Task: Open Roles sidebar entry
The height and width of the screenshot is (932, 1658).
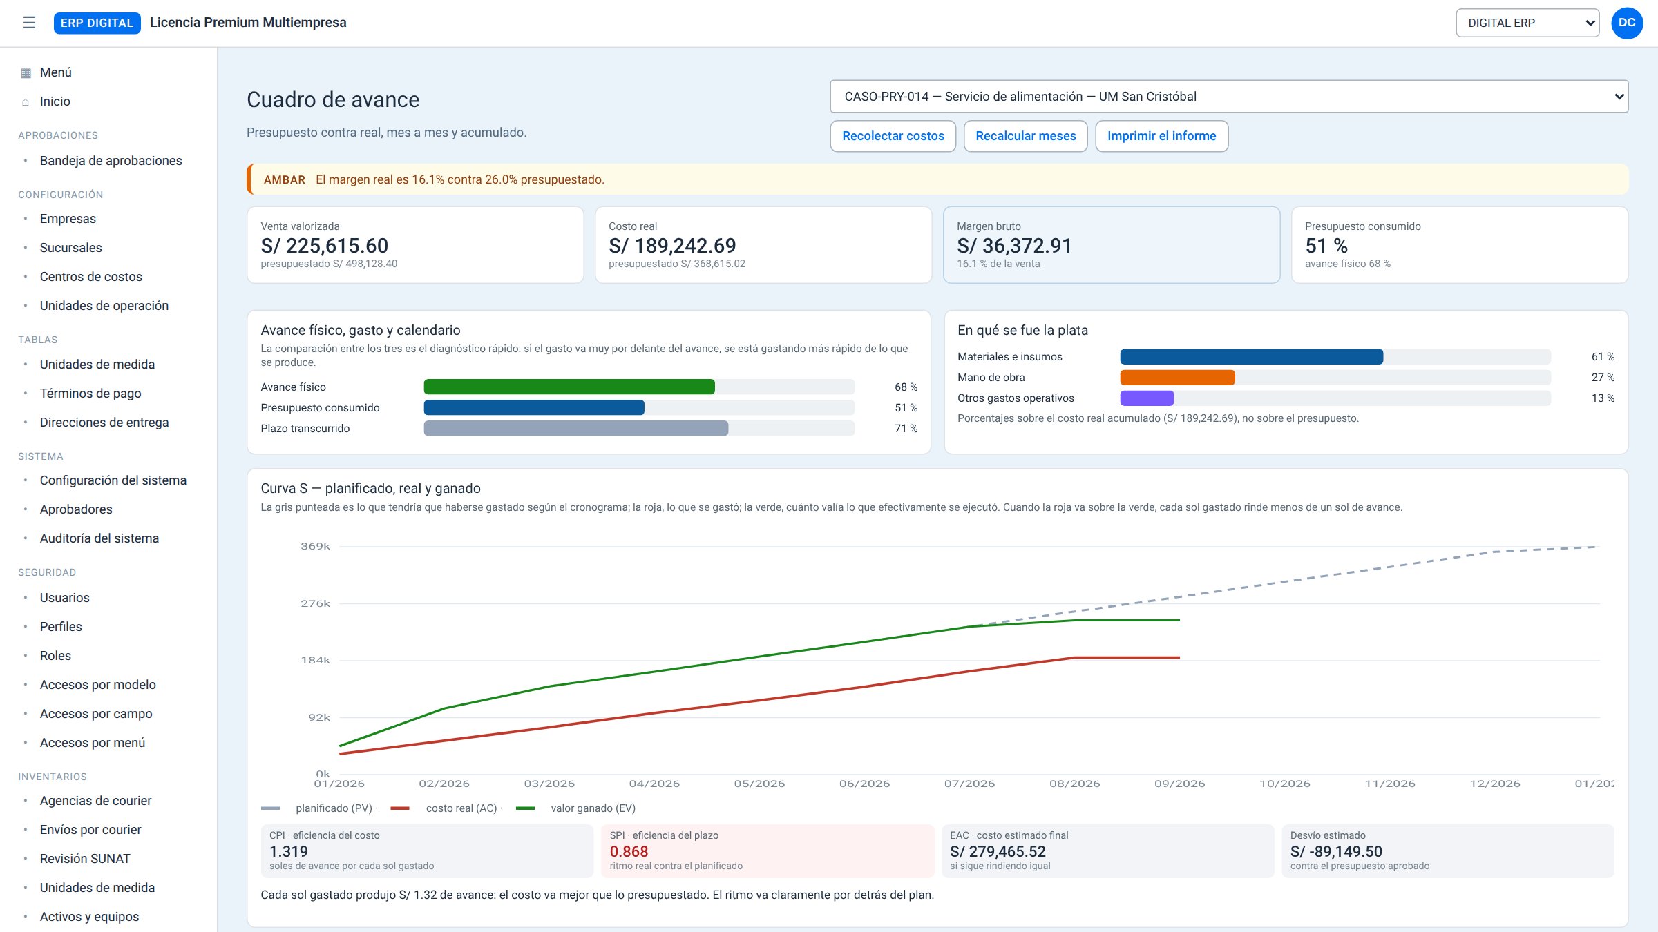Action: click(x=55, y=656)
